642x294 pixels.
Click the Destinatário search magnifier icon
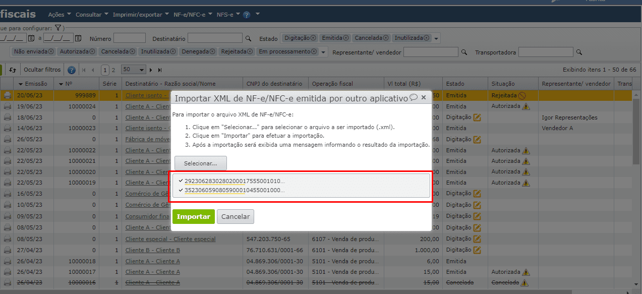(248, 38)
